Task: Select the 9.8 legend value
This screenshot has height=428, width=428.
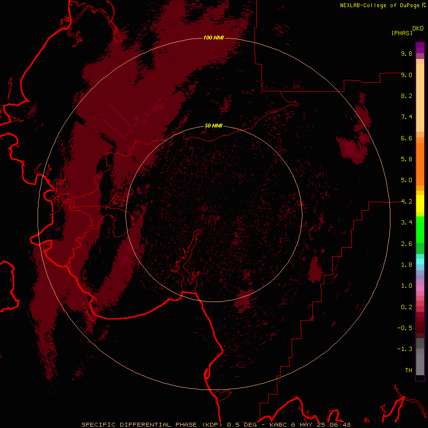Action: (407, 53)
